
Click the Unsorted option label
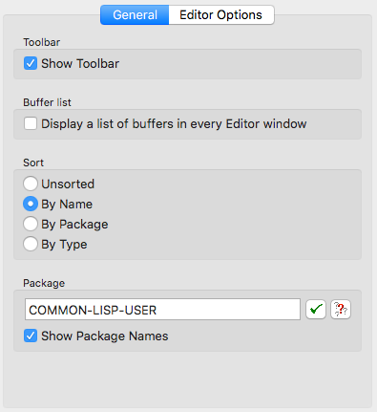(x=68, y=184)
